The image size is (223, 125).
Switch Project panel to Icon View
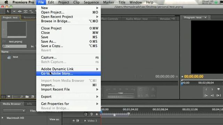9,97
